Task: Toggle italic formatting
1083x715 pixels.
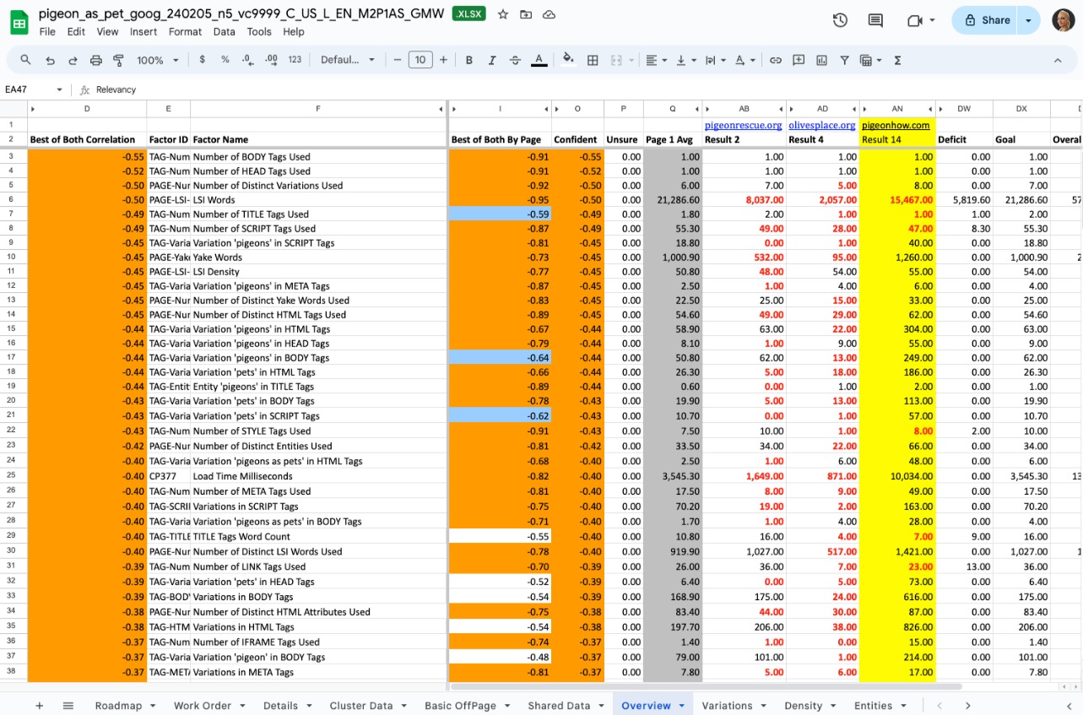Action: point(492,60)
